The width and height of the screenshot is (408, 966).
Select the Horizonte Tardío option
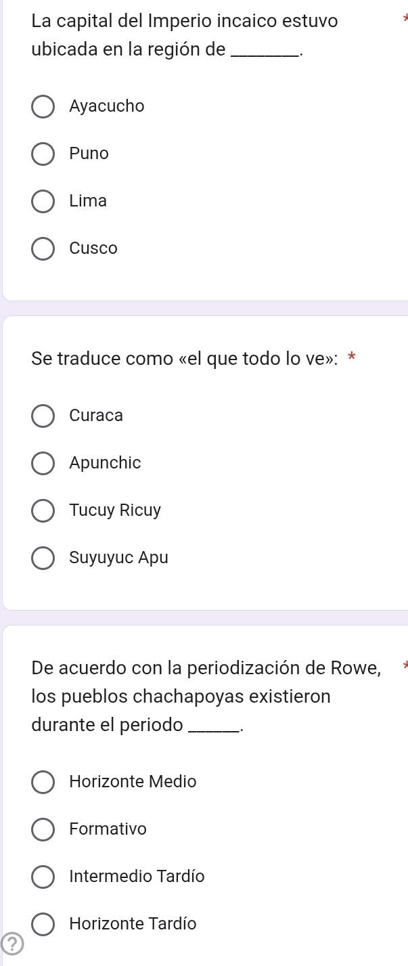click(x=43, y=924)
